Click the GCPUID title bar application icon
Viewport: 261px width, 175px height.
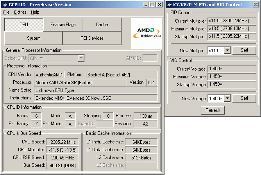5,5
